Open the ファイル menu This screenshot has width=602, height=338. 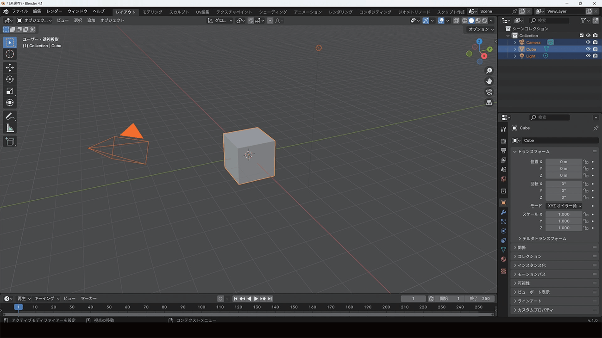click(19, 11)
